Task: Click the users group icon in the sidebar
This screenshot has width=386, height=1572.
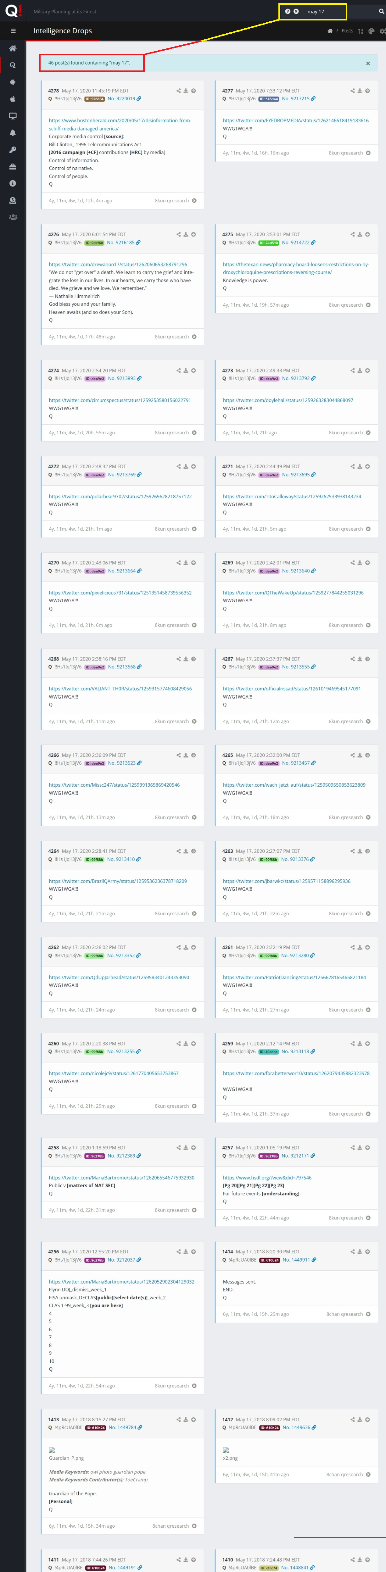Action: tap(13, 217)
